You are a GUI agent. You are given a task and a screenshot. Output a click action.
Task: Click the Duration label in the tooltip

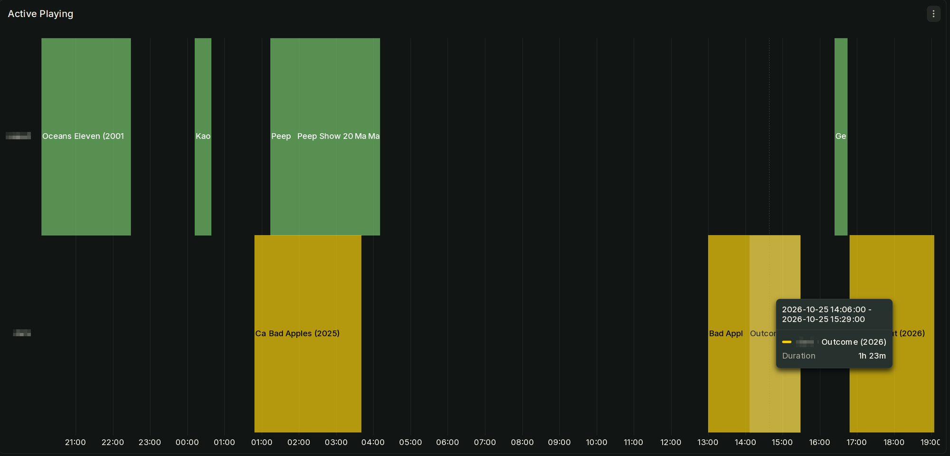[798, 356]
